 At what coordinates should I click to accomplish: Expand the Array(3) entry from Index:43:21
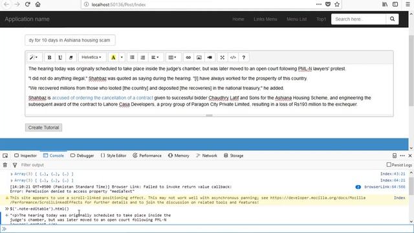(x=12, y=174)
